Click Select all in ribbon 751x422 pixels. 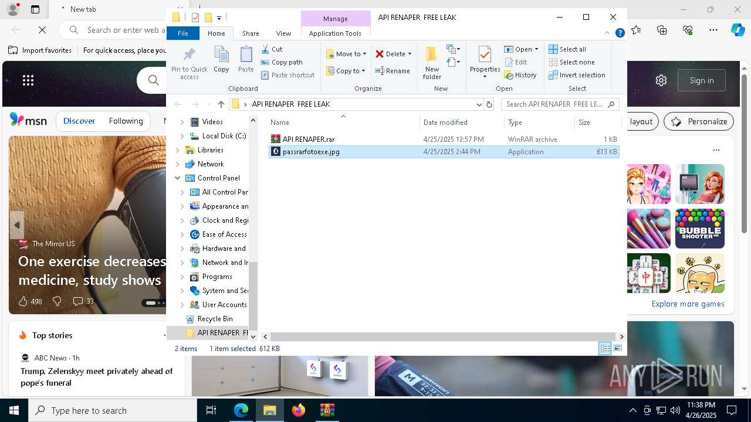(x=567, y=49)
